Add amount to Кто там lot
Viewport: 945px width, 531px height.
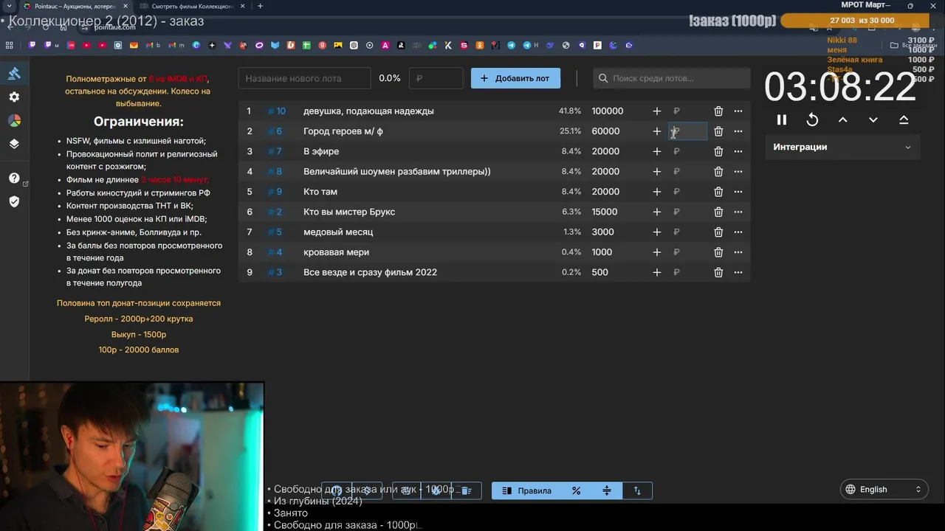(x=657, y=192)
